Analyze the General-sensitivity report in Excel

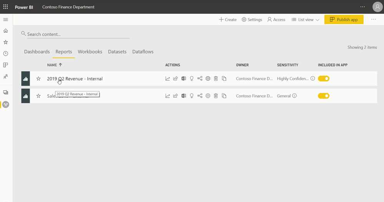(x=184, y=96)
